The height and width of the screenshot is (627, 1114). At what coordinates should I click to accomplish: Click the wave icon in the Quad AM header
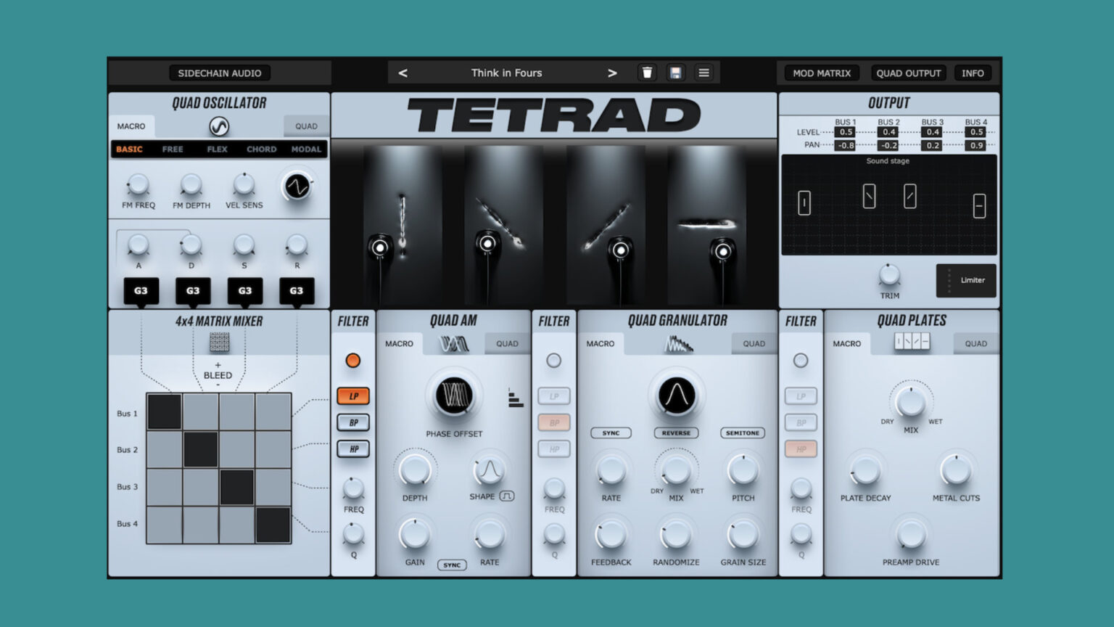click(453, 343)
